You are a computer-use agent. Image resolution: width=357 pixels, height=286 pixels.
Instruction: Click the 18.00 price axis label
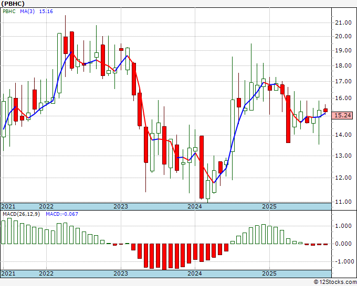pos(343,65)
